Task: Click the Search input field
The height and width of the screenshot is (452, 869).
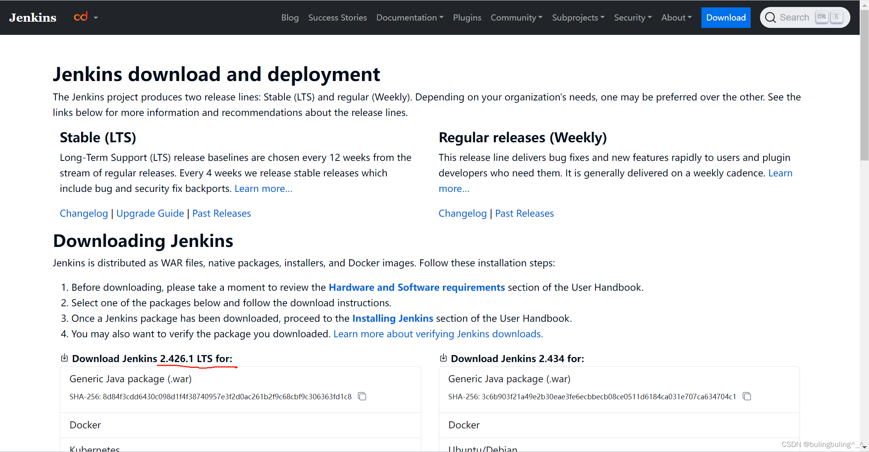Action: (x=805, y=17)
